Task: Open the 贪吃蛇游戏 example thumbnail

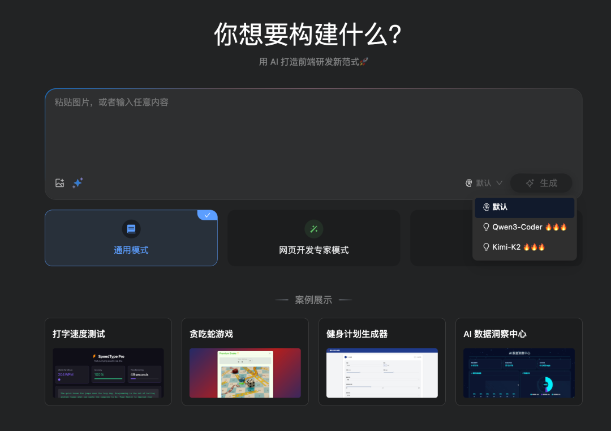Action: [x=245, y=373]
